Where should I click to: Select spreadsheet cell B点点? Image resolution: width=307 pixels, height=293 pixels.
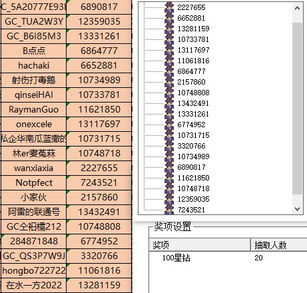[x=34, y=51]
